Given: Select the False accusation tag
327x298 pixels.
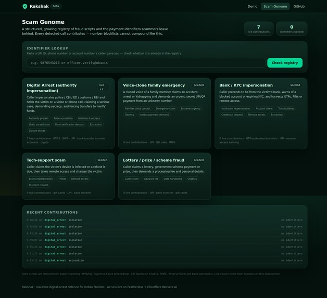Looking at the screenshot, I should 63,118.
